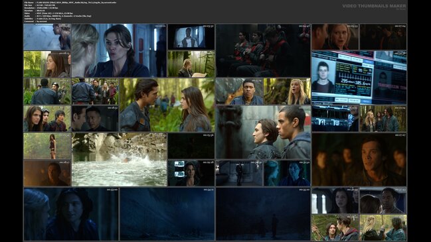431x242 pixels.
Task: Open thumbnail of dark rainy forest at night
Action: click(167, 214)
